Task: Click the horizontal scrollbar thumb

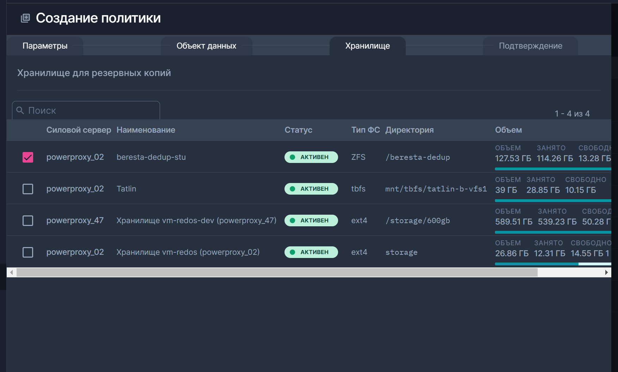Action: pos(277,272)
